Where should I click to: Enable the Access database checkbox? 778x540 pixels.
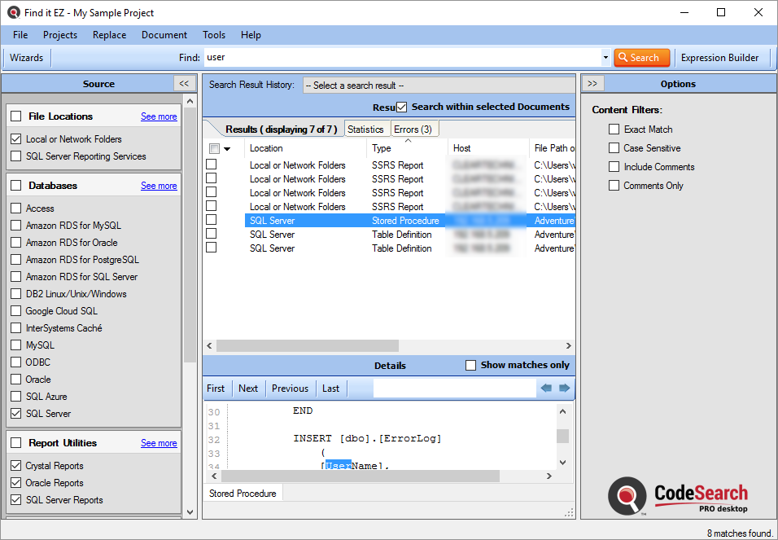tap(16, 209)
